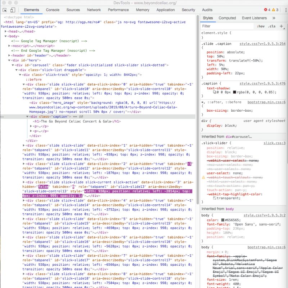The height and width of the screenshot is (288, 288).
Task: Toggle device toolbar mode
Action: (12, 10)
